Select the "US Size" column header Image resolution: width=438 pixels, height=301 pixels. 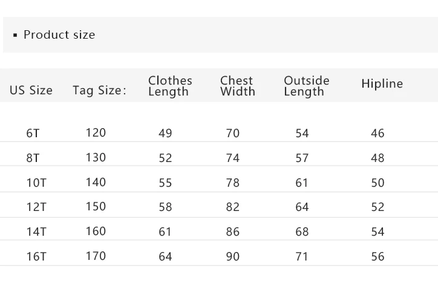pos(31,91)
